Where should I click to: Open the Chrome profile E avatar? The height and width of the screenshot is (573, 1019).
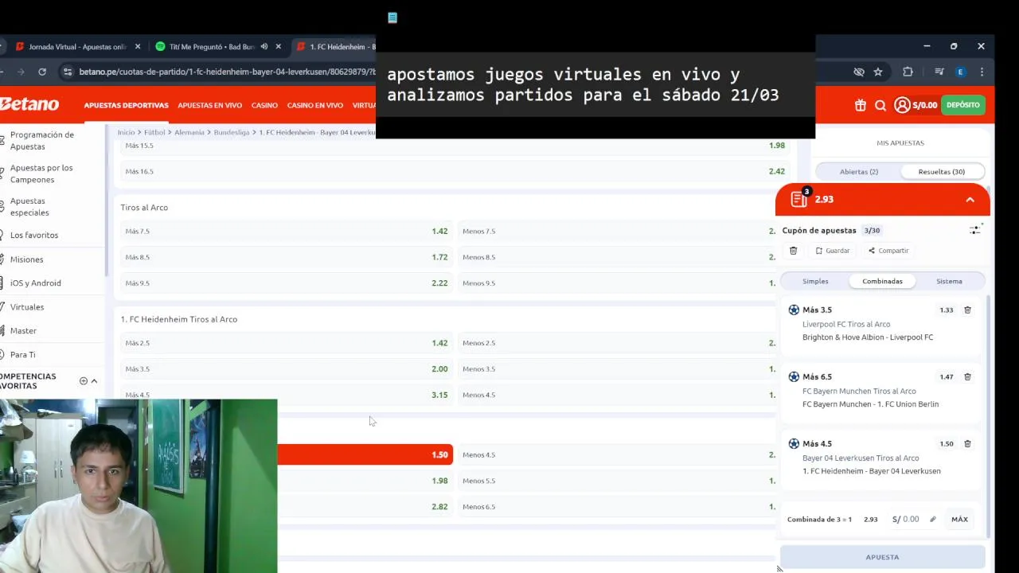[960, 72]
